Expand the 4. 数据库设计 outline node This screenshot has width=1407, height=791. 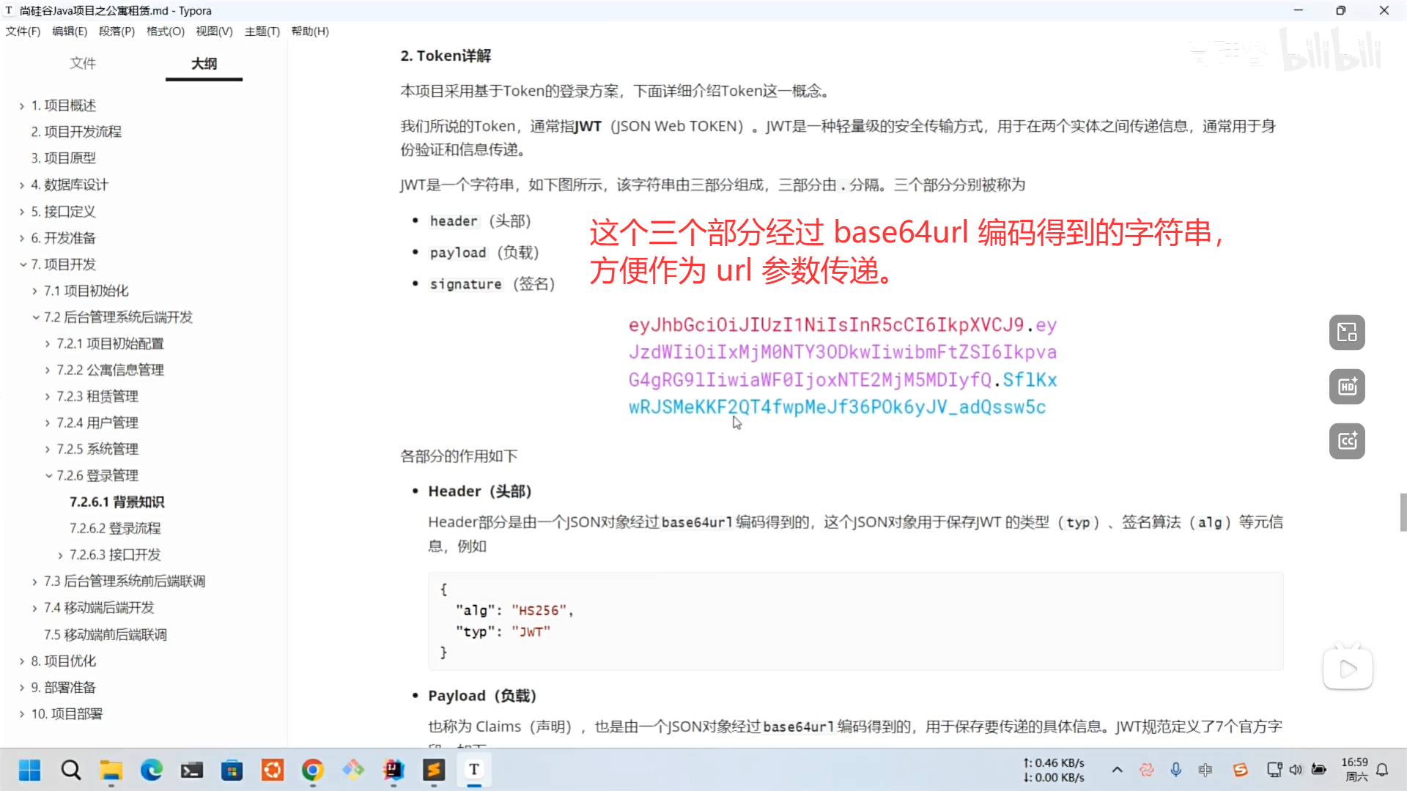coord(22,185)
